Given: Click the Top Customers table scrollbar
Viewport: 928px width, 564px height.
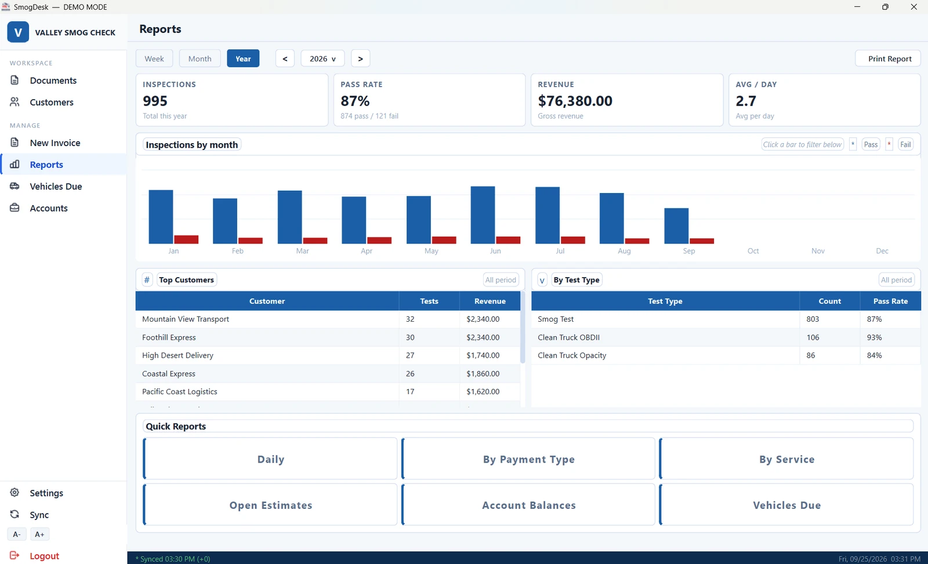Looking at the screenshot, I should [523, 328].
